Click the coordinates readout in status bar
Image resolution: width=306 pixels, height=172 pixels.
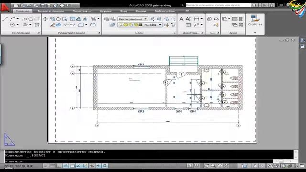[19, 166]
